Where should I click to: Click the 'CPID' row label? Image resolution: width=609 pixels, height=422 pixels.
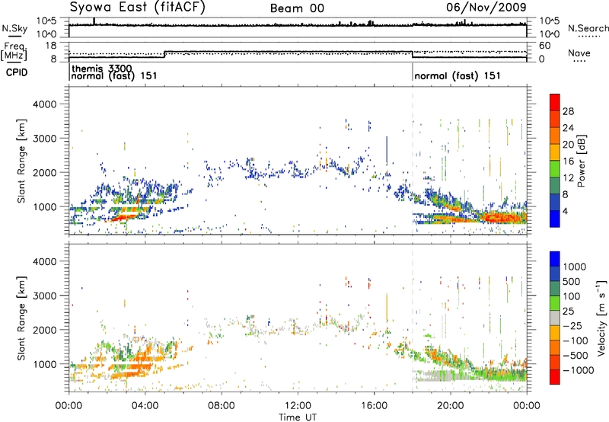point(17,72)
